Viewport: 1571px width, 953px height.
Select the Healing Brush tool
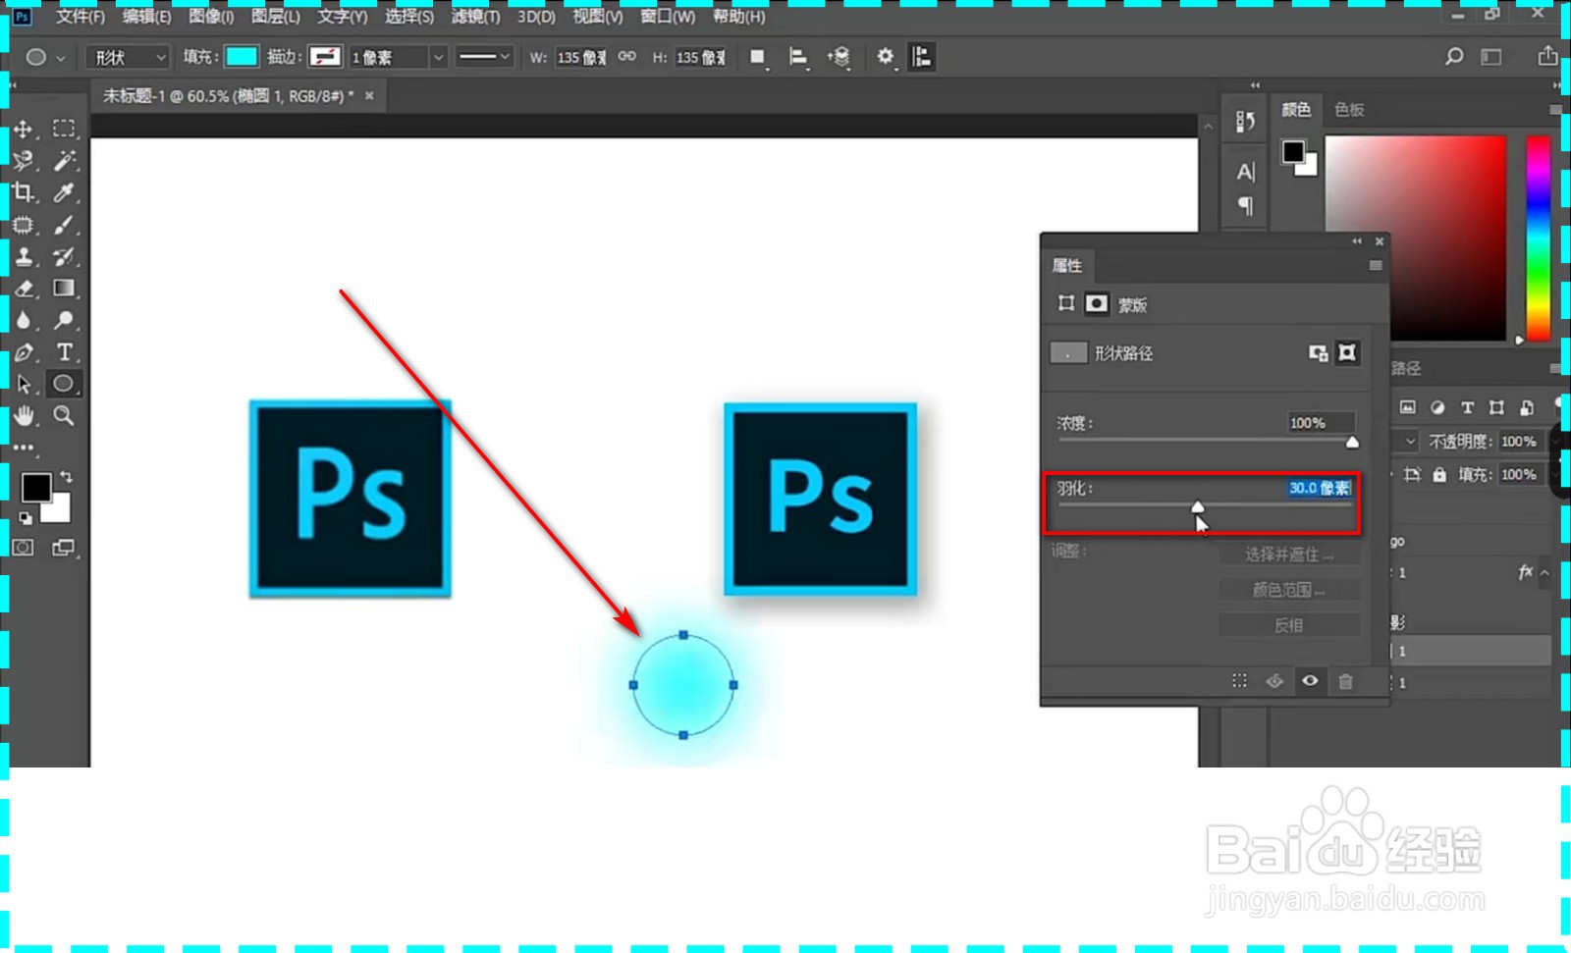tap(24, 225)
